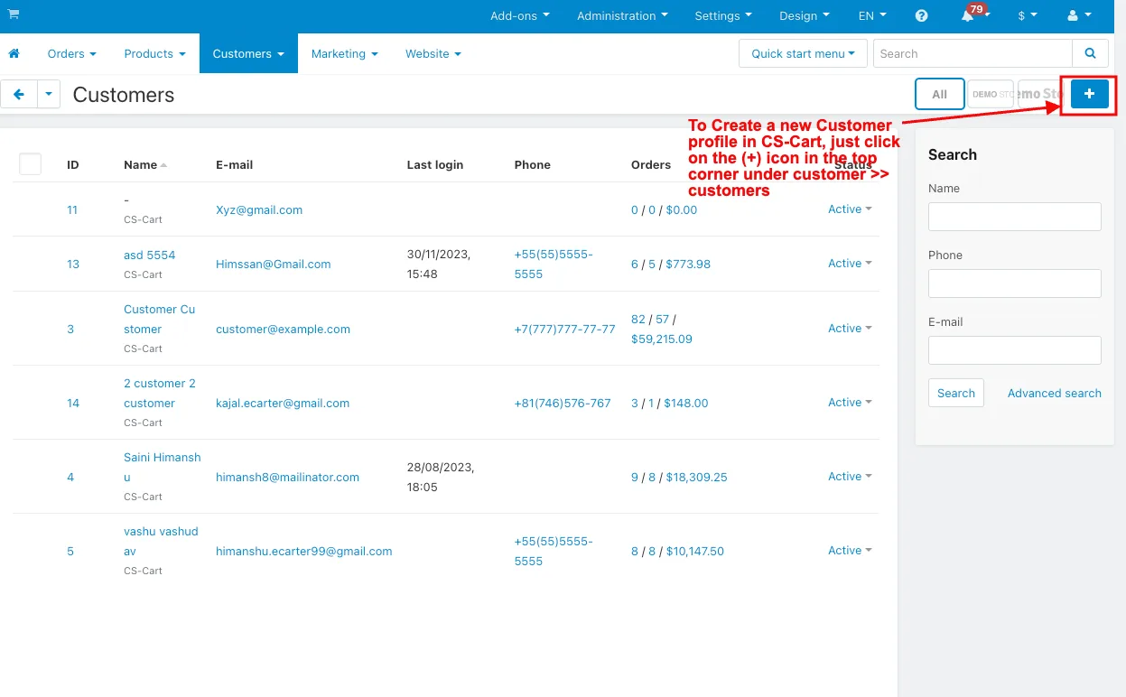Open the Add-ons menu
This screenshot has height=697, width=1126.
click(519, 15)
